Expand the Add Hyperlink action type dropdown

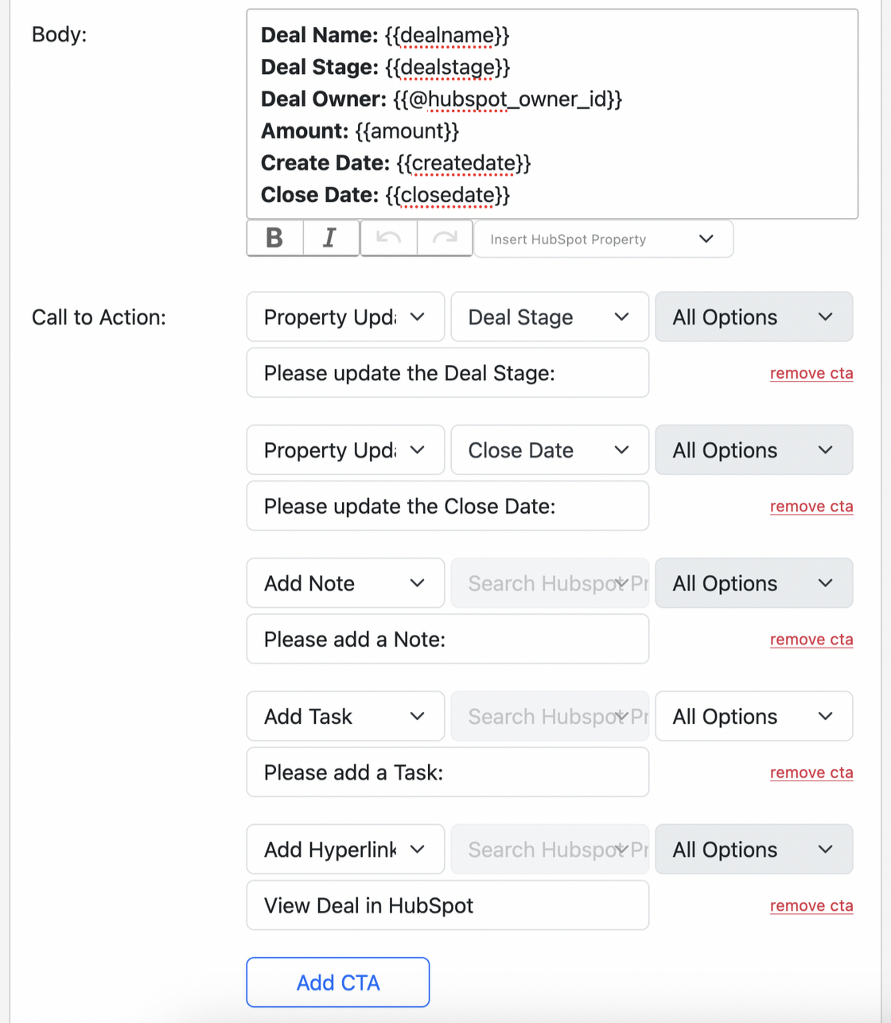tap(345, 850)
